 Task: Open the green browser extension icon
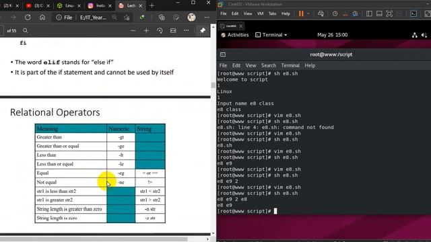point(142,17)
